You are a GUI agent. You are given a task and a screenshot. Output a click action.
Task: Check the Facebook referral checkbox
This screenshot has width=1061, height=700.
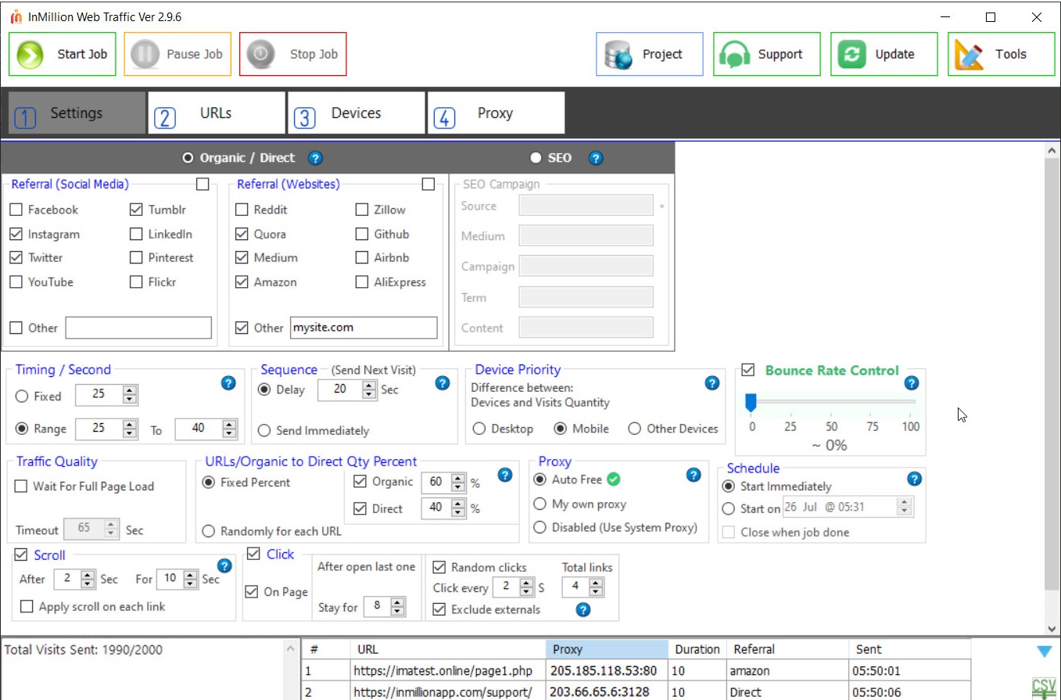tap(16, 210)
